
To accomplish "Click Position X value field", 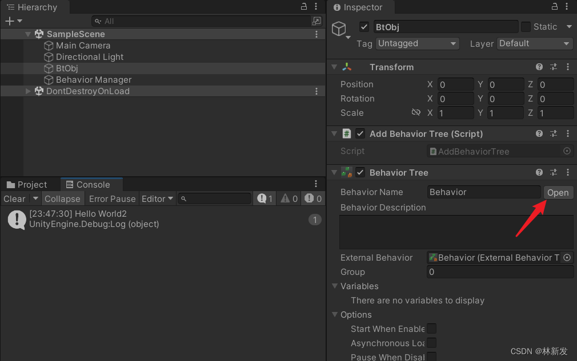I will click(455, 84).
